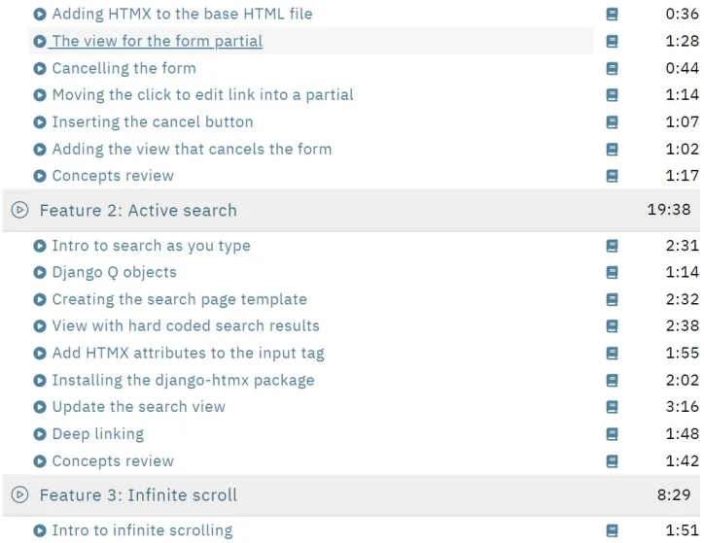Collapse Feature 2: Active search section
Image resolution: width=704 pixels, height=543 pixels.
(351, 210)
